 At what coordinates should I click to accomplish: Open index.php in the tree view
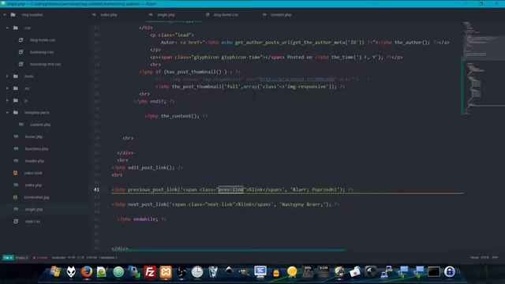[33, 185]
